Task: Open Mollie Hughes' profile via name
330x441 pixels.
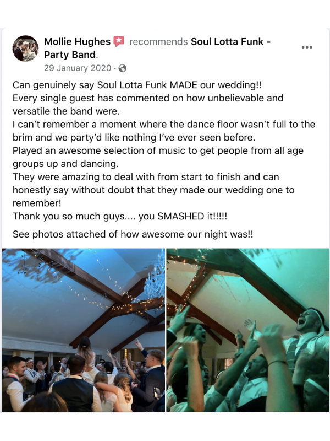Action: point(77,42)
